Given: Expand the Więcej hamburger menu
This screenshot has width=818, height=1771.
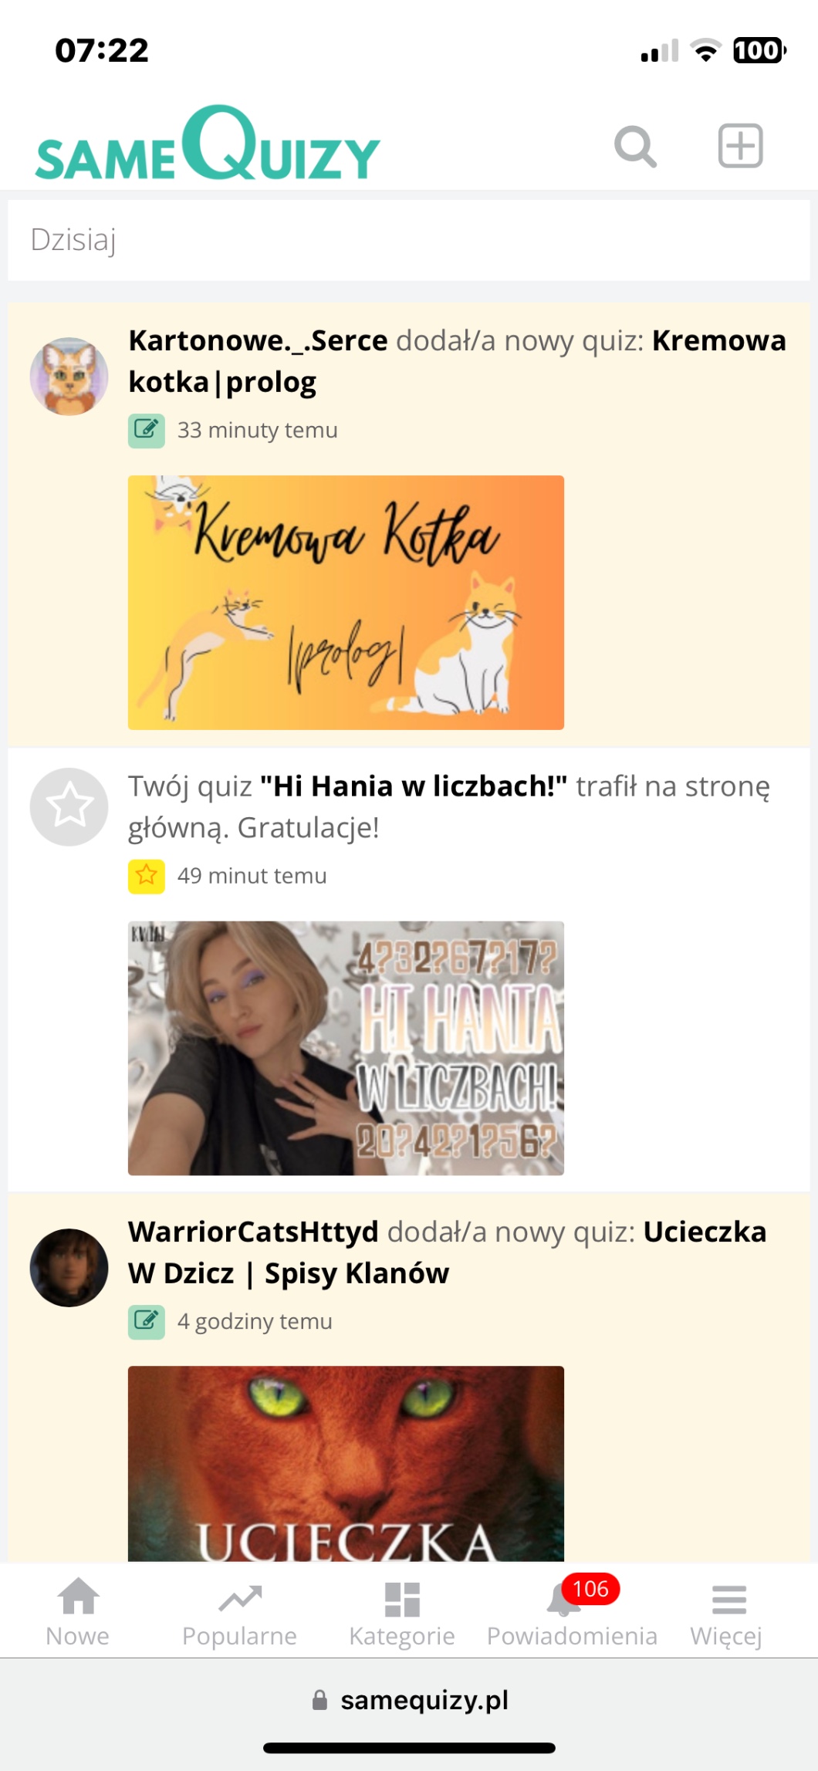Looking at the screenshot, I should pyautogui.click(x=727, y=1612).
